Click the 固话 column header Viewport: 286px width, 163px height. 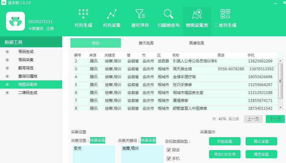pos(221,55)
